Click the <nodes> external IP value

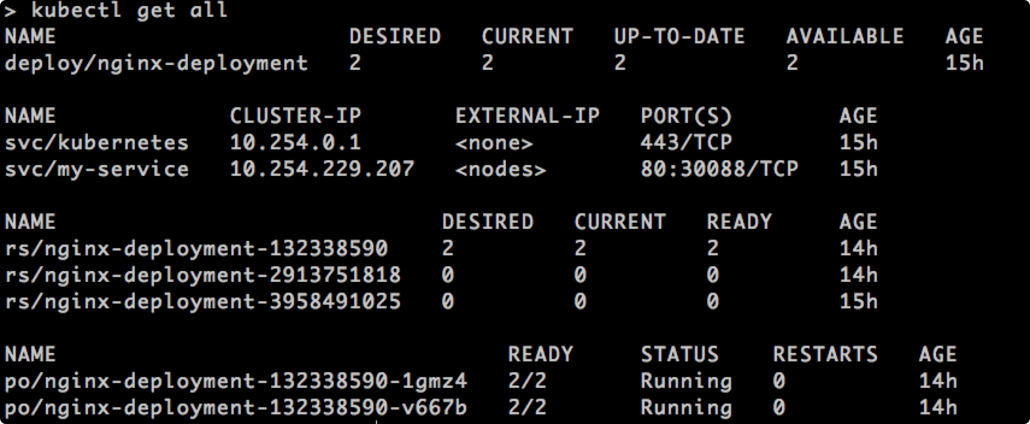tap(501, 170)
